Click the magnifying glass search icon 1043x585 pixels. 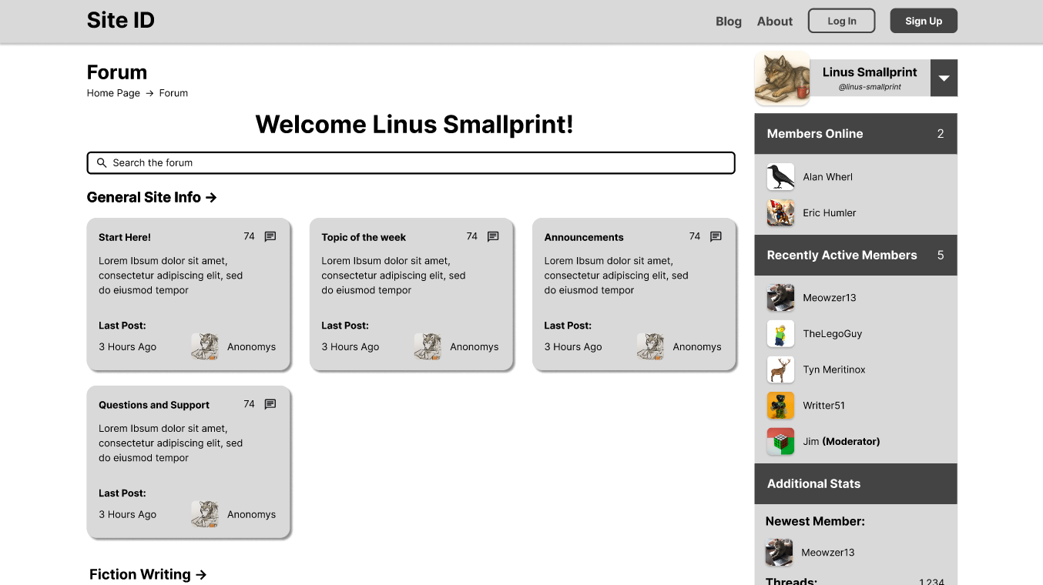(x=102, y=163)
